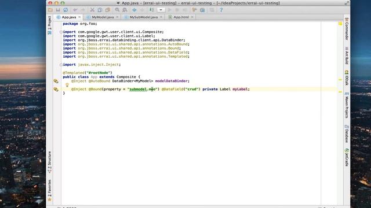The height and width of the screenshot is (208, 371).
Task: Close the App.html tab
Action: click(192, 17)
